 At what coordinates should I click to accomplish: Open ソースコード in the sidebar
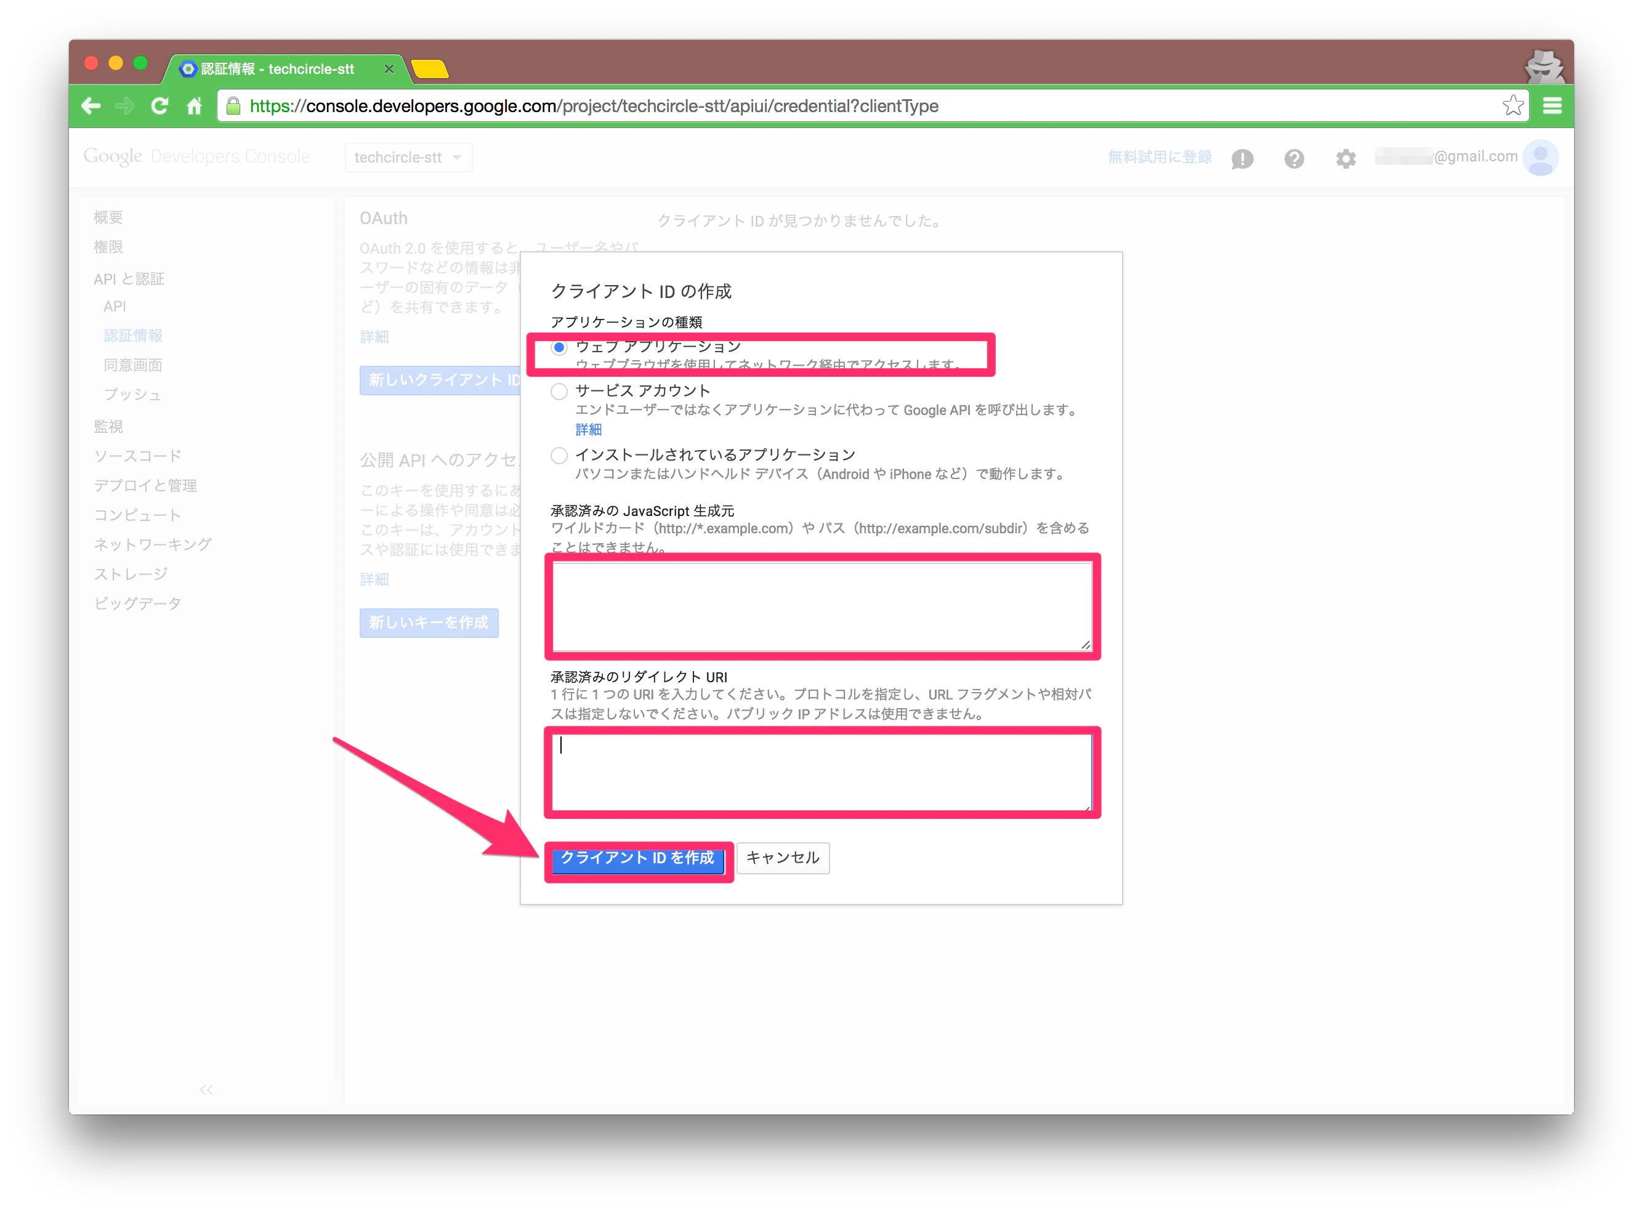pos(137,456)
